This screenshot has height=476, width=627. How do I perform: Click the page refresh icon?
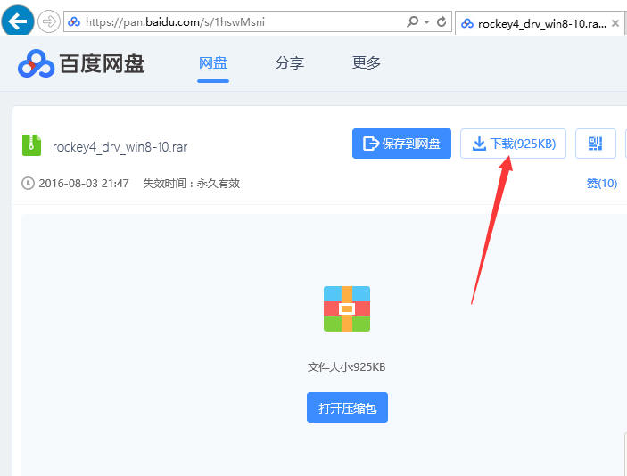(441, 21)
